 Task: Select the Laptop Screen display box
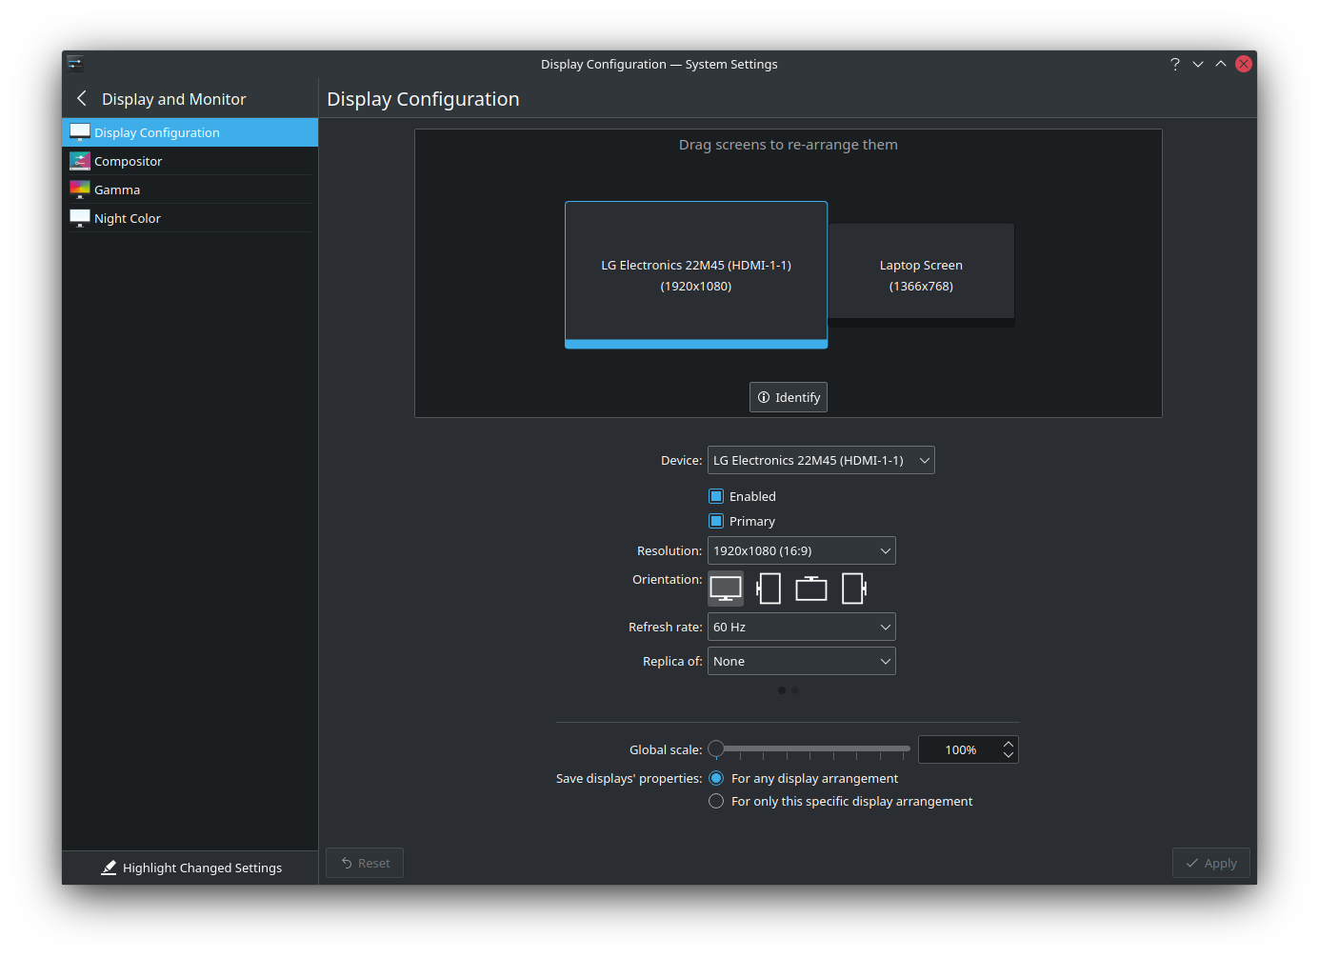click(x=921, y=274)
